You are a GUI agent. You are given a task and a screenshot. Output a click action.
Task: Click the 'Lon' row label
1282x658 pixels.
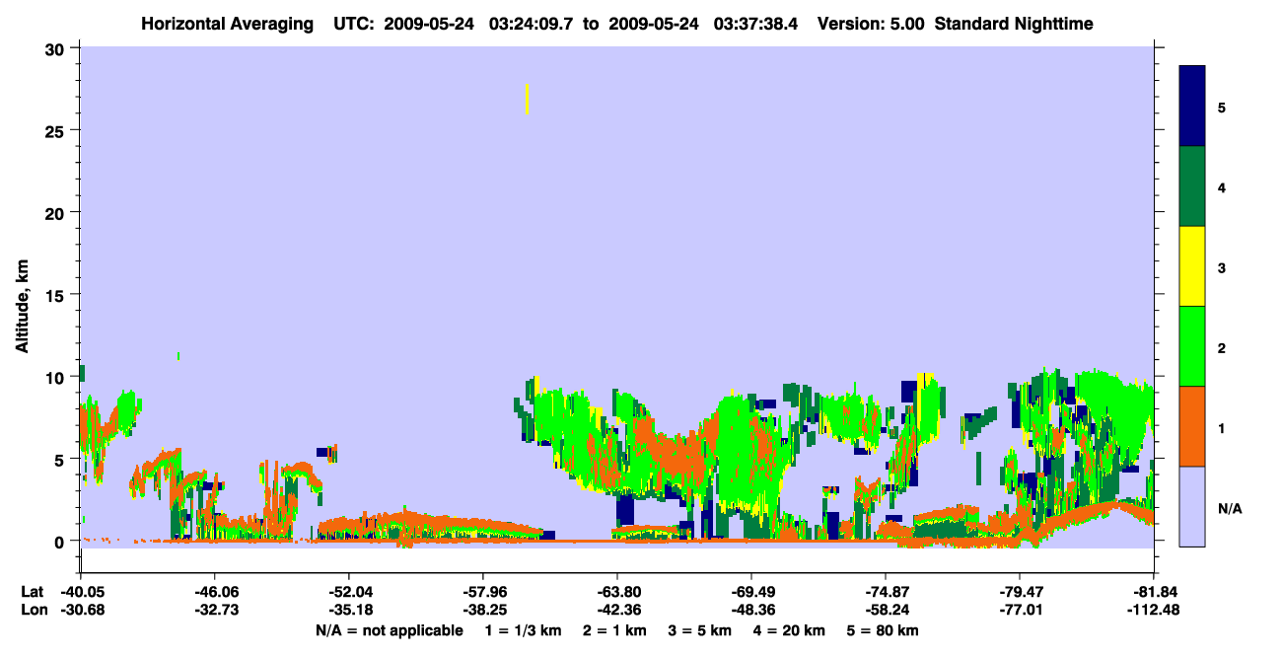click(33, 610)
